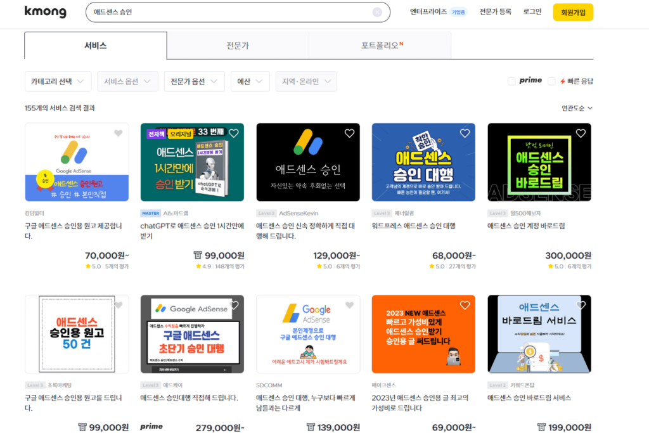
Task: Click the 148개의 평가 review count
Action: (229, 266)
